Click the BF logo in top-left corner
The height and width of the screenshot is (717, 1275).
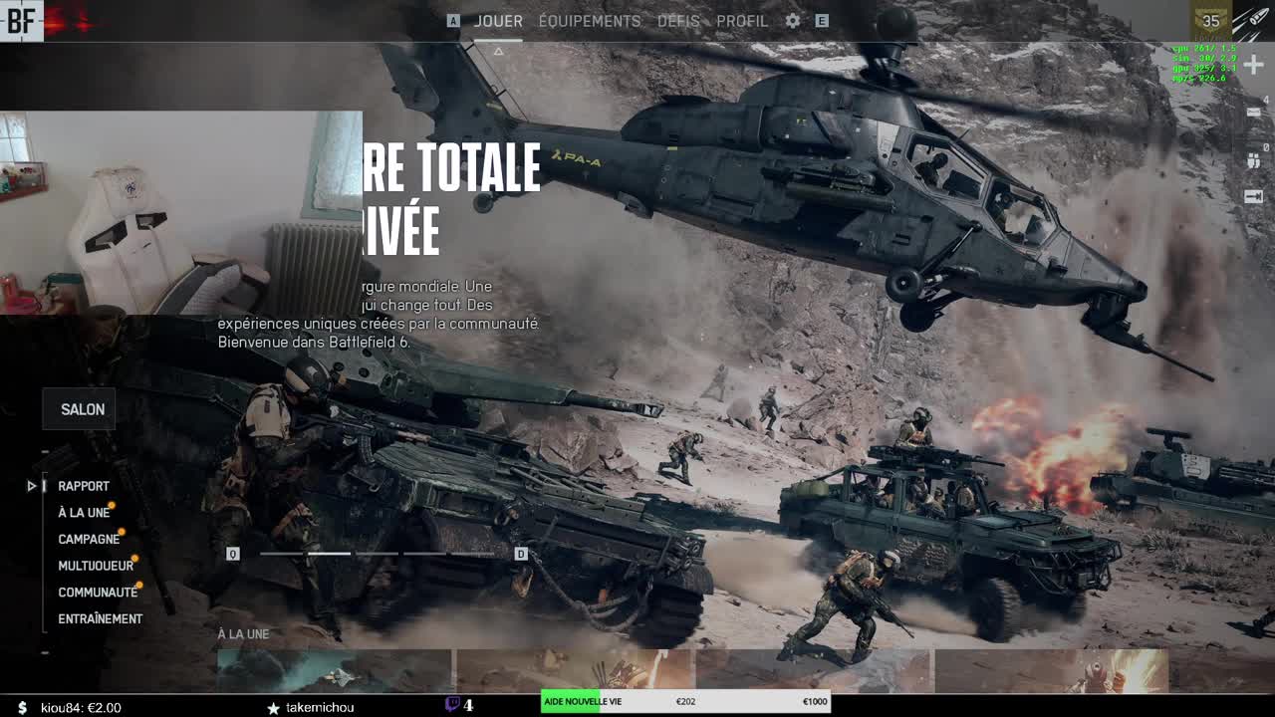[21, 20]
